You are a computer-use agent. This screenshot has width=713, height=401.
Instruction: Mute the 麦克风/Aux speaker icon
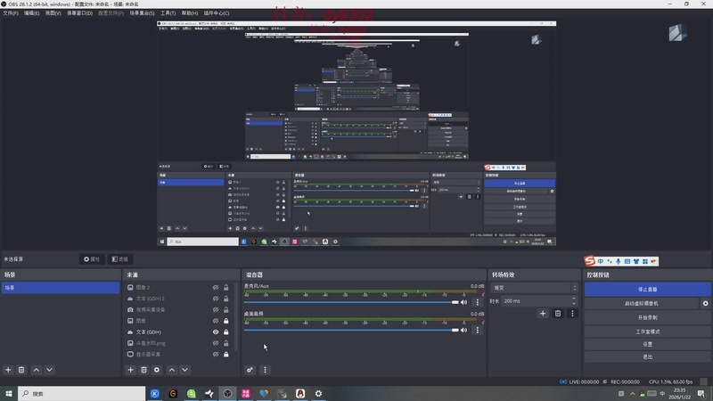pos(463,302)
